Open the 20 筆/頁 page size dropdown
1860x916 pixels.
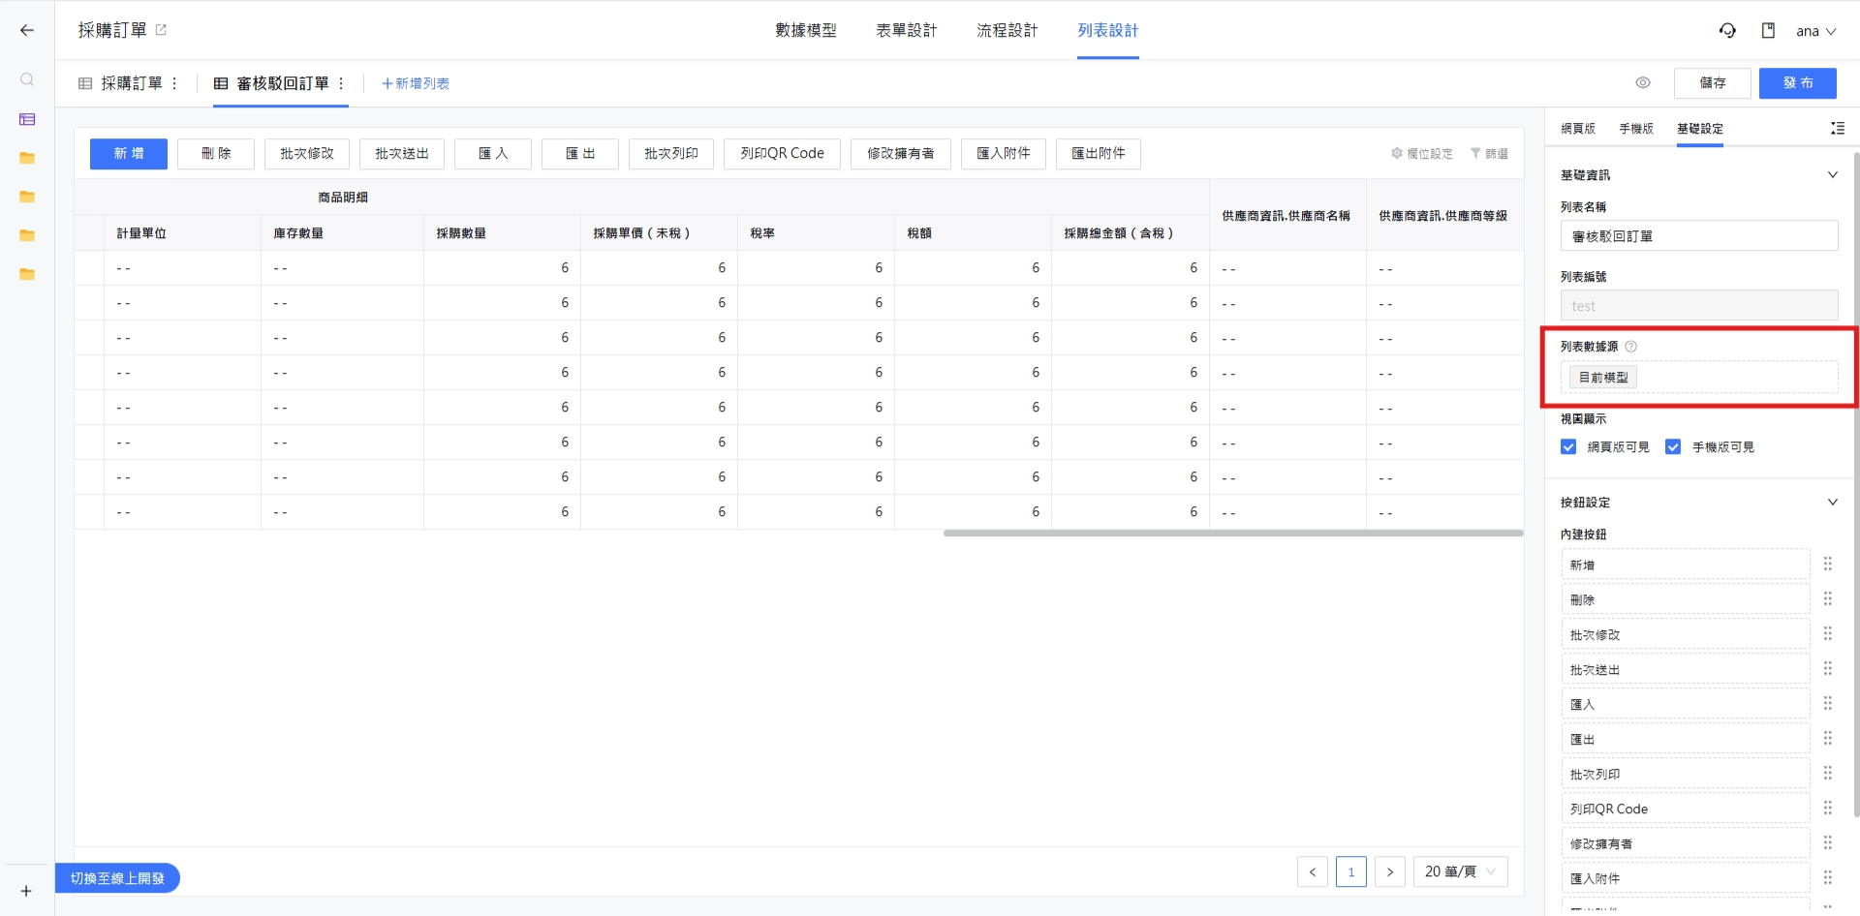1461,871
